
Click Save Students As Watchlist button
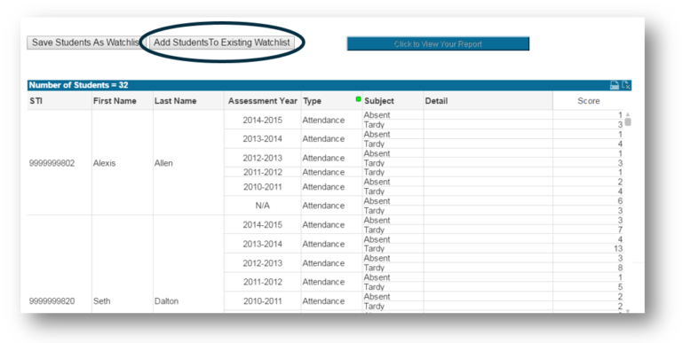[85, 43]
